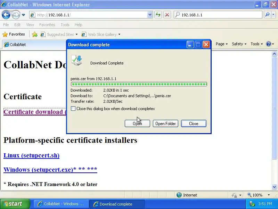Click the Open Folder button
Image resolution: width=278 pixels, height=209 pixels.
pyautogui.click(x=165, y=124)
